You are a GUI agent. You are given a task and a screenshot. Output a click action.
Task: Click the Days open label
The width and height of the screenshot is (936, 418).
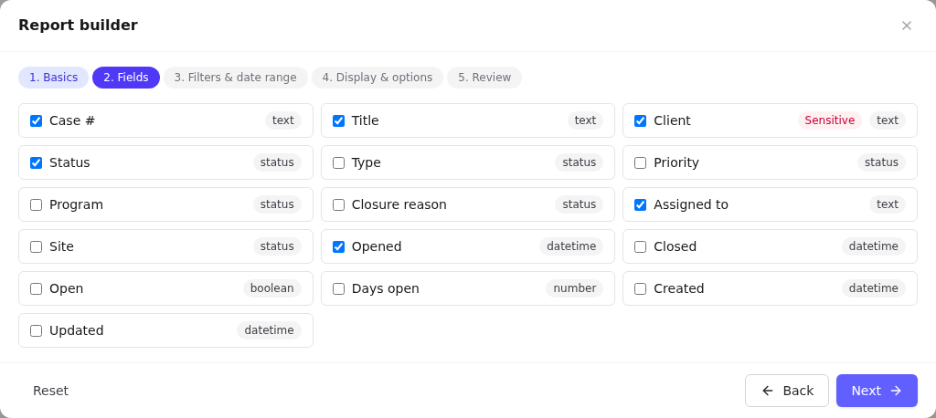coord(385,288)
